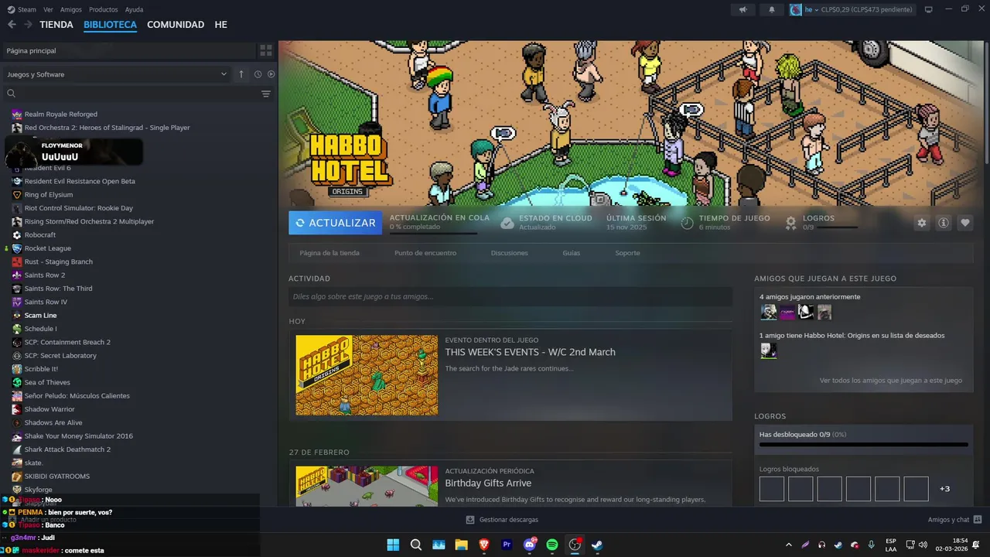990x557 pixels.
Task: Open the account wallet dropdown
Action: (851, 9)
